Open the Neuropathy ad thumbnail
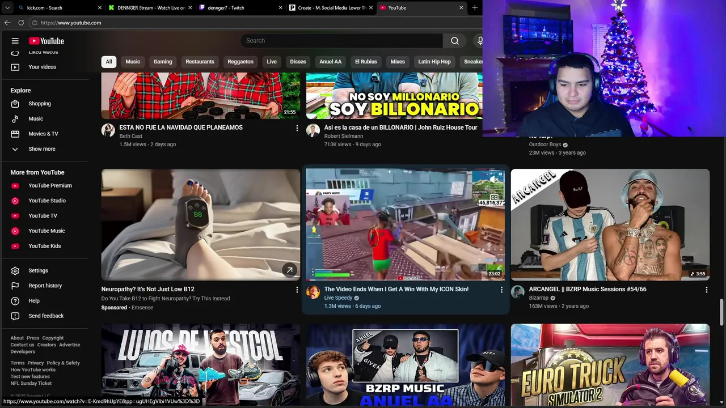 (201, 224)
